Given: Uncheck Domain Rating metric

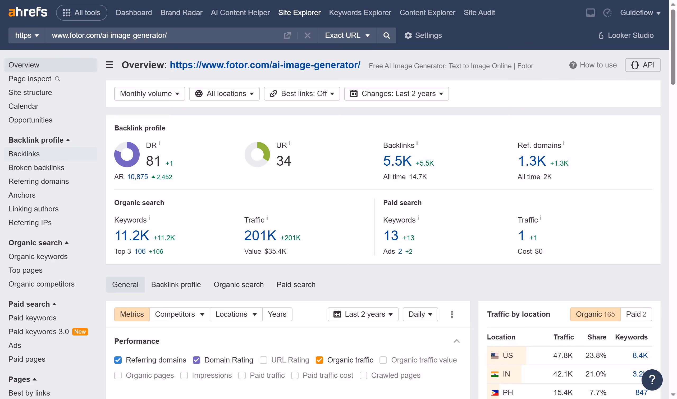Looking at the screenshot, I should 196,360.
